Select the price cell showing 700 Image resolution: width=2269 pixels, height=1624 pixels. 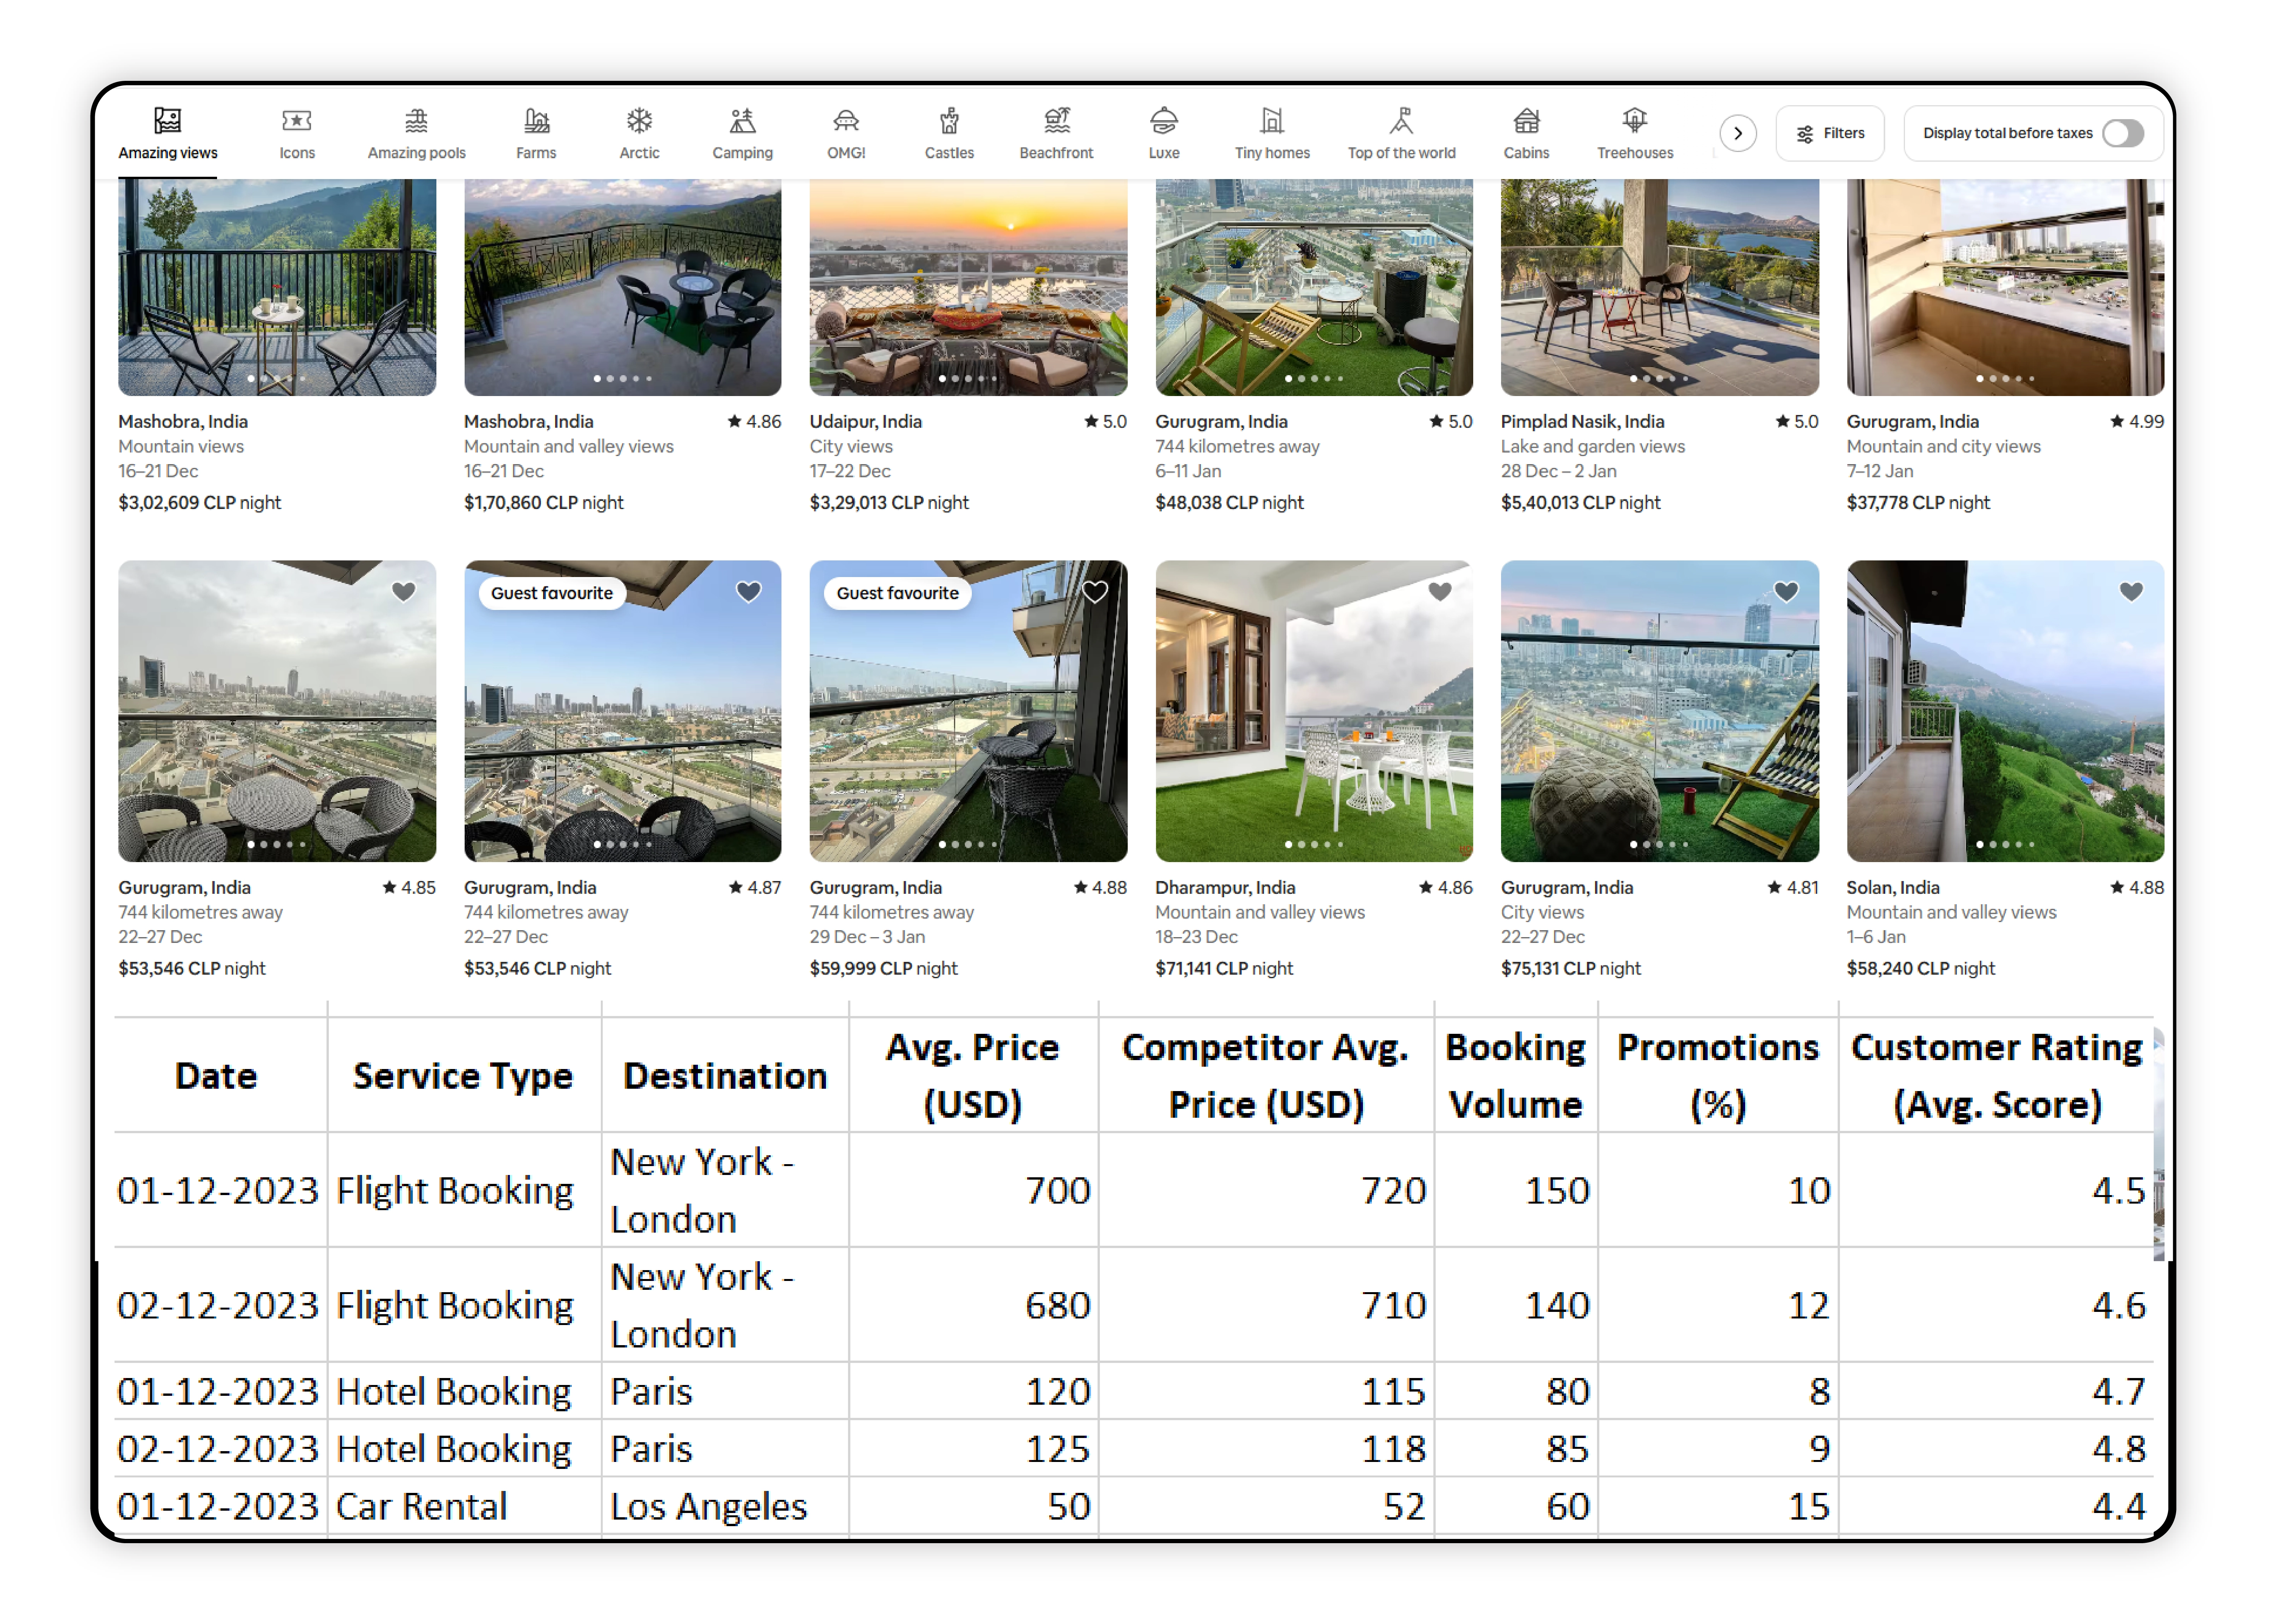coord(974,1190)
